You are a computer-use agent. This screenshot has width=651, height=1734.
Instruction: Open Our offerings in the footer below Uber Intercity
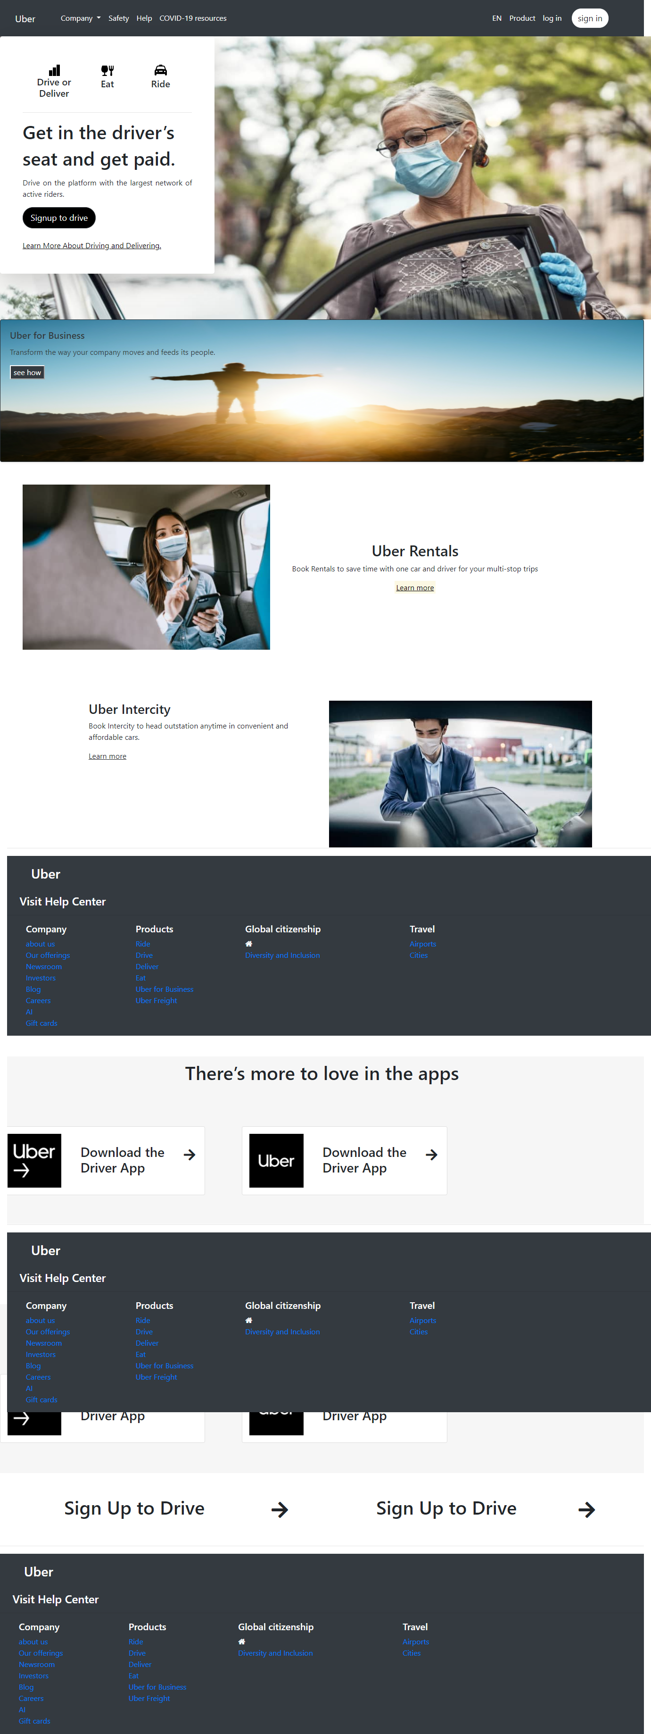tap(48, 955)
